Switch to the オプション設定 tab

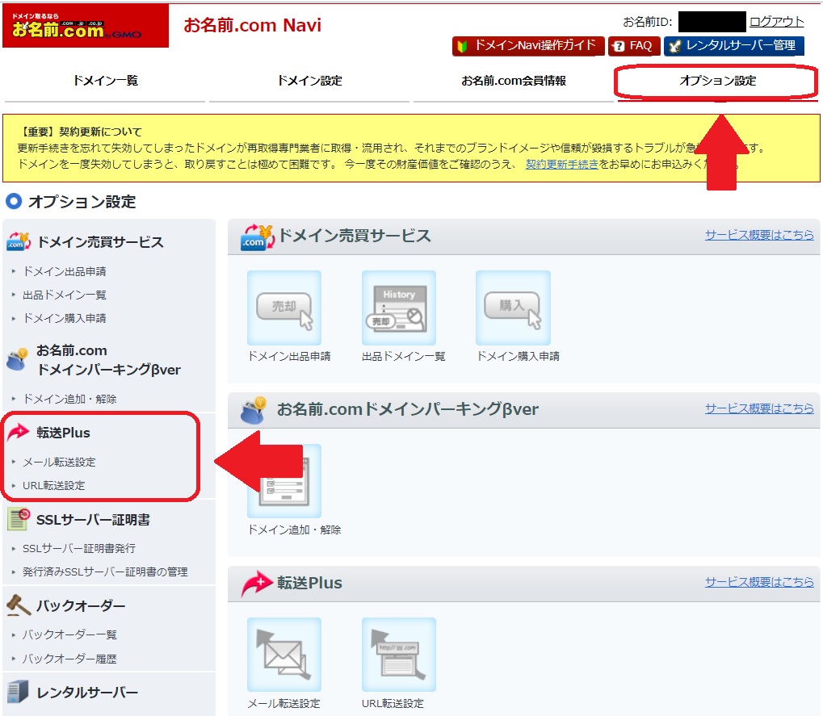coord(717,81)
